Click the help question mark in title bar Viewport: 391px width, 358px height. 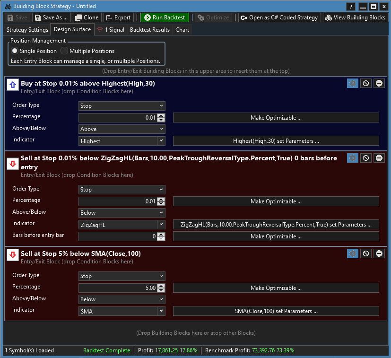pos(351,6)
